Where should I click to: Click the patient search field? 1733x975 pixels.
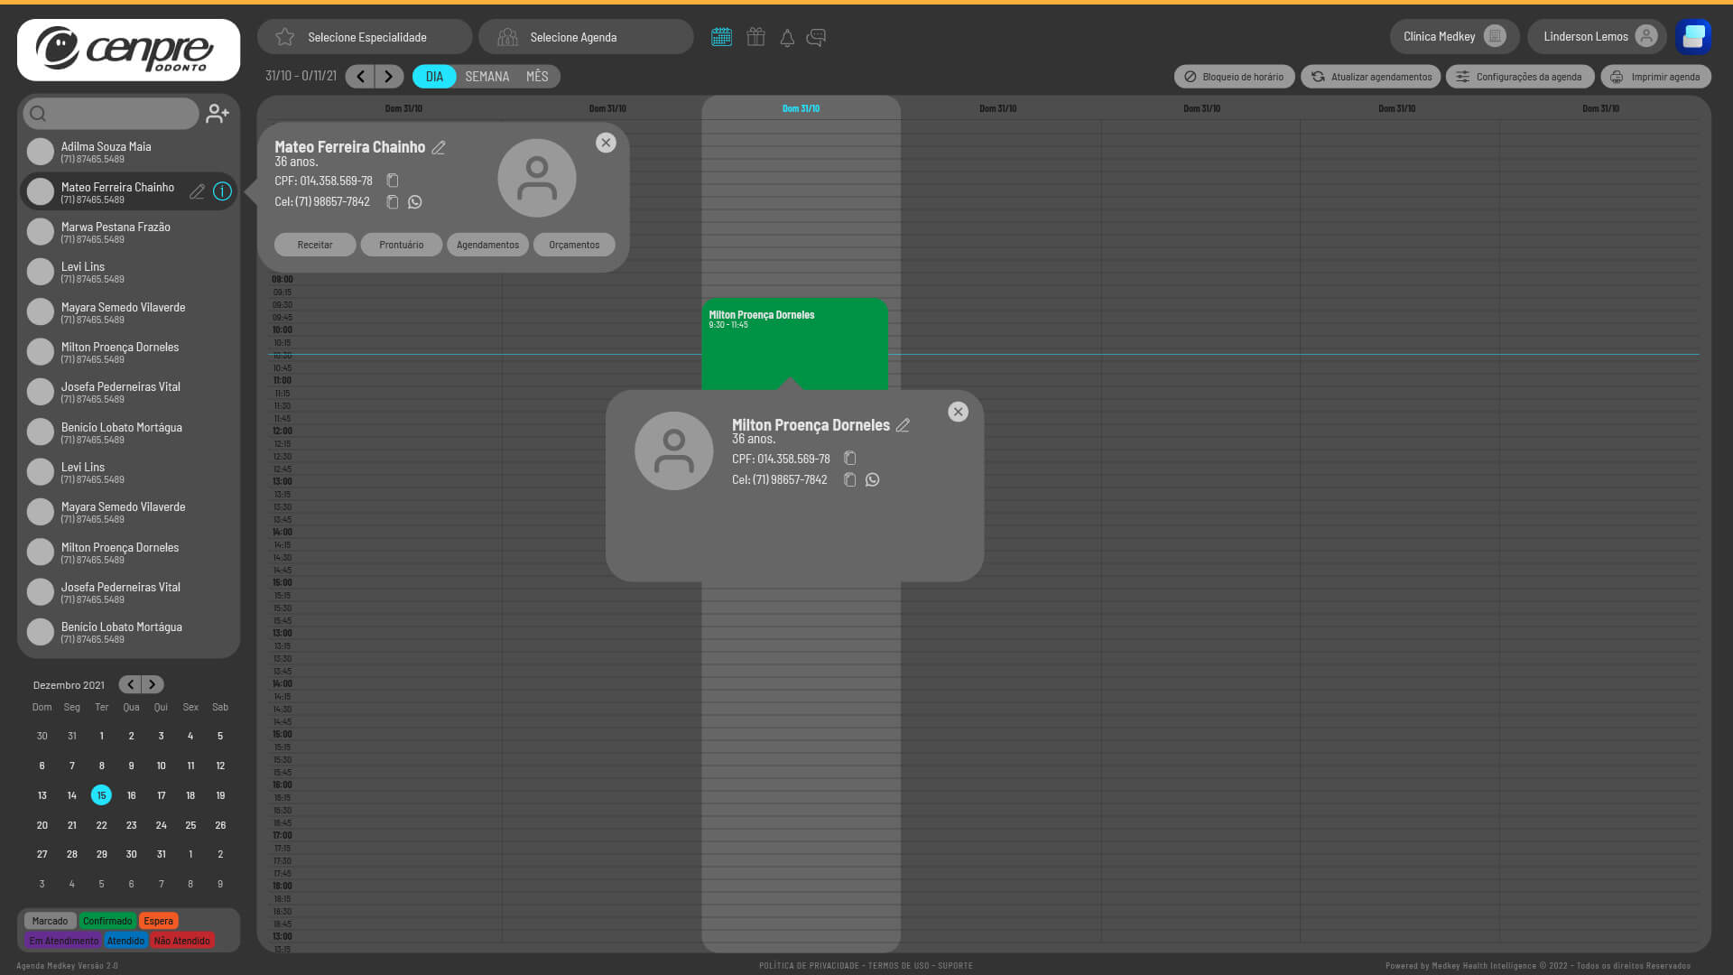(x=110, y=114)
